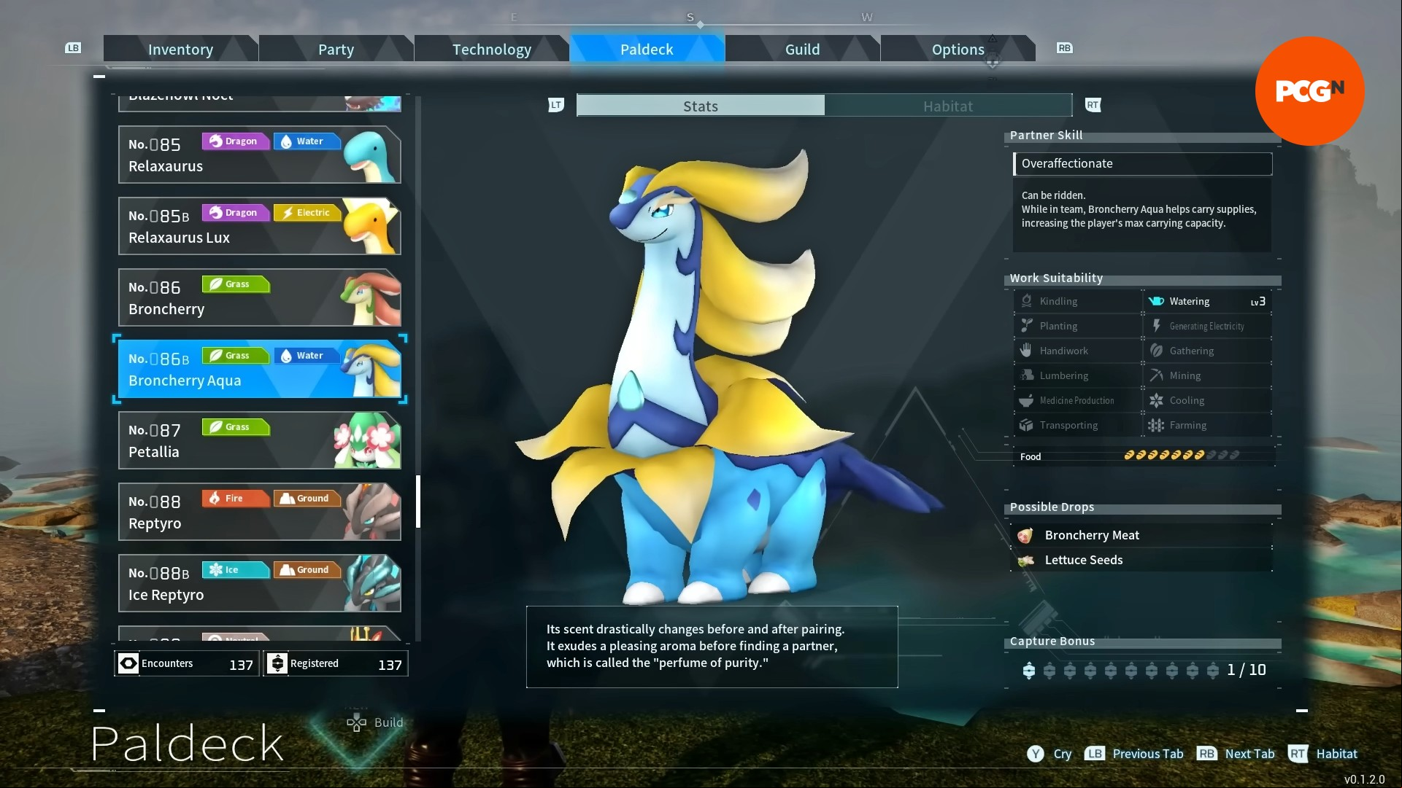Click the Lumbering work icon

(x=1027, y=375)
